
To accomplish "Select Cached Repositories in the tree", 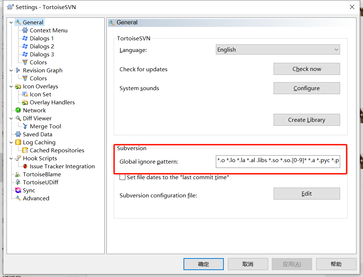I will (x=57, y=150).
